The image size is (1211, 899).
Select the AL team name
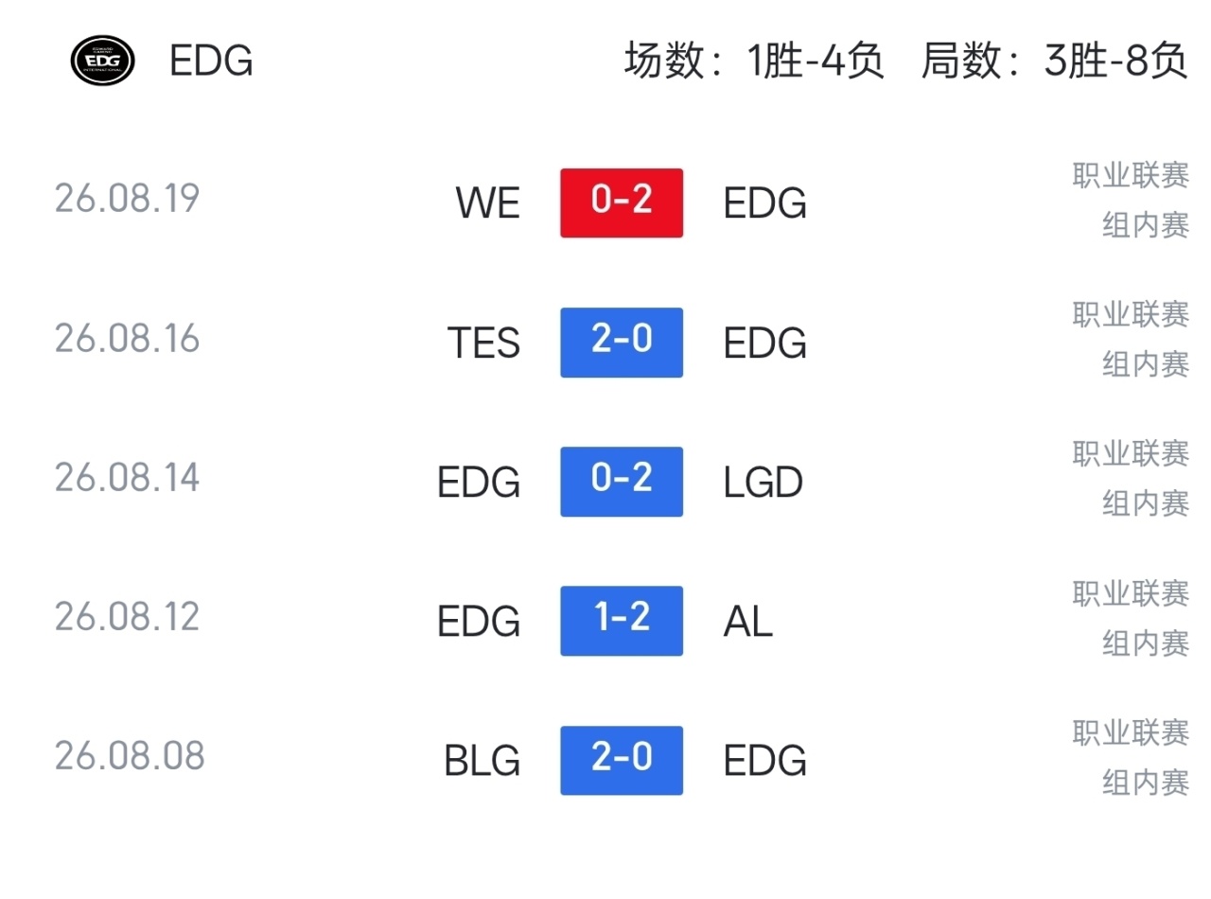coord(747,622)
